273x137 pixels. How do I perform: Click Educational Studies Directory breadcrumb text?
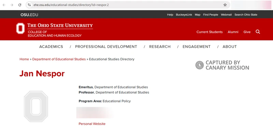(x=112, y=59)
